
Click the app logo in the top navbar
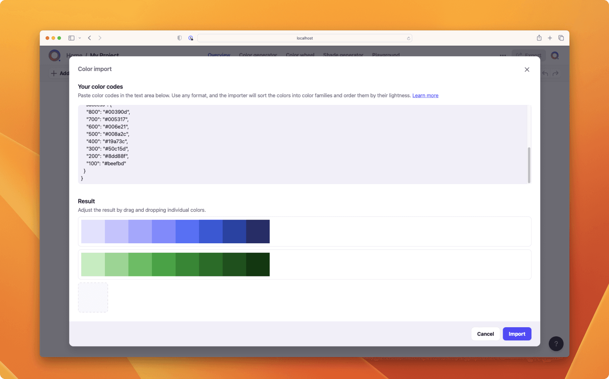(54, 55)
